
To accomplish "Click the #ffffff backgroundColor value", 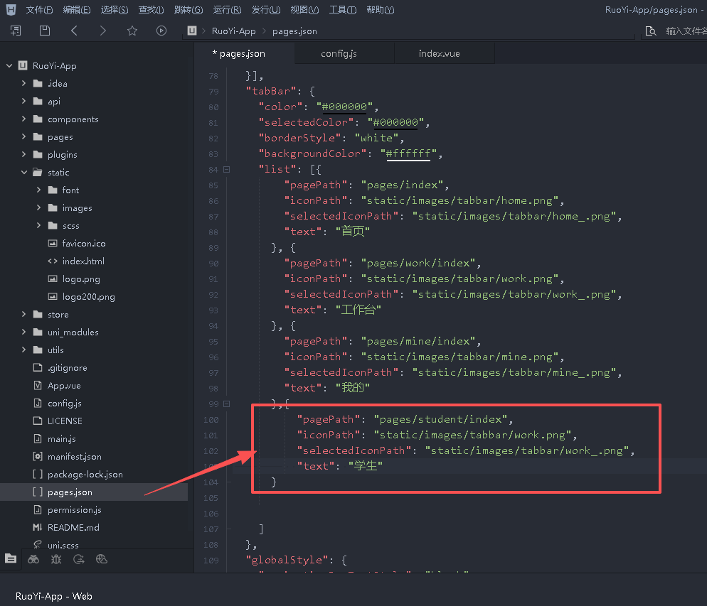I will [410, 153].
